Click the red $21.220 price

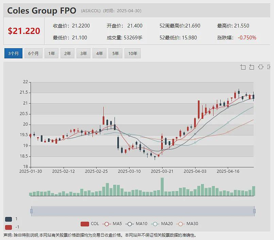coord(24,31)
